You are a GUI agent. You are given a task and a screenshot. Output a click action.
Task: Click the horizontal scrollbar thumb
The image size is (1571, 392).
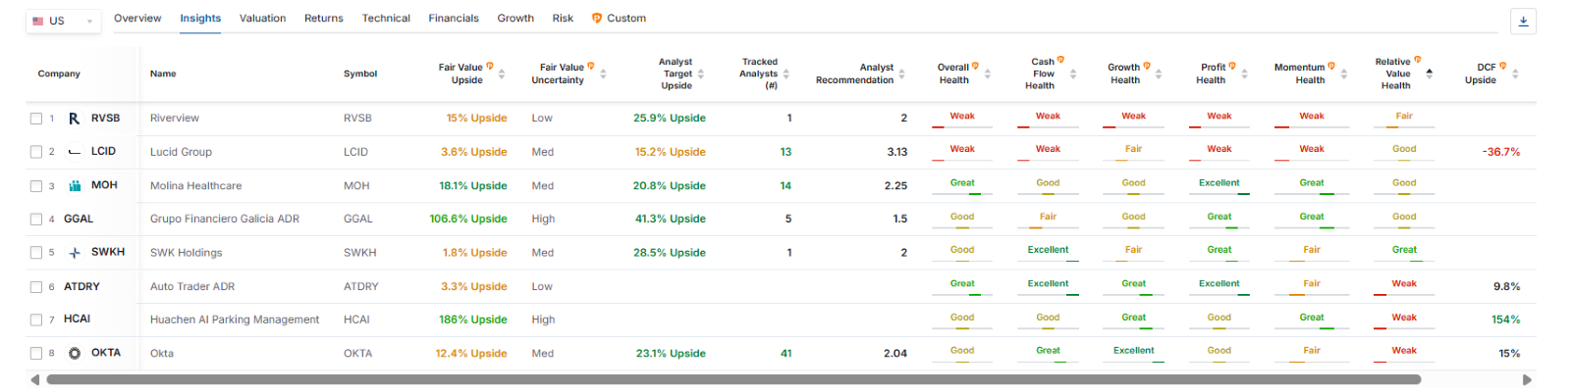[733, 379]
